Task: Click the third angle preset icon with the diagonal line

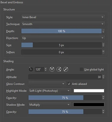Action: point(66,70)
